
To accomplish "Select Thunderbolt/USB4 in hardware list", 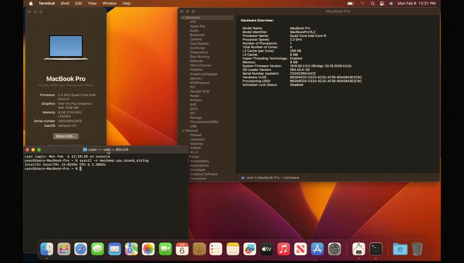I will point(204,122).
